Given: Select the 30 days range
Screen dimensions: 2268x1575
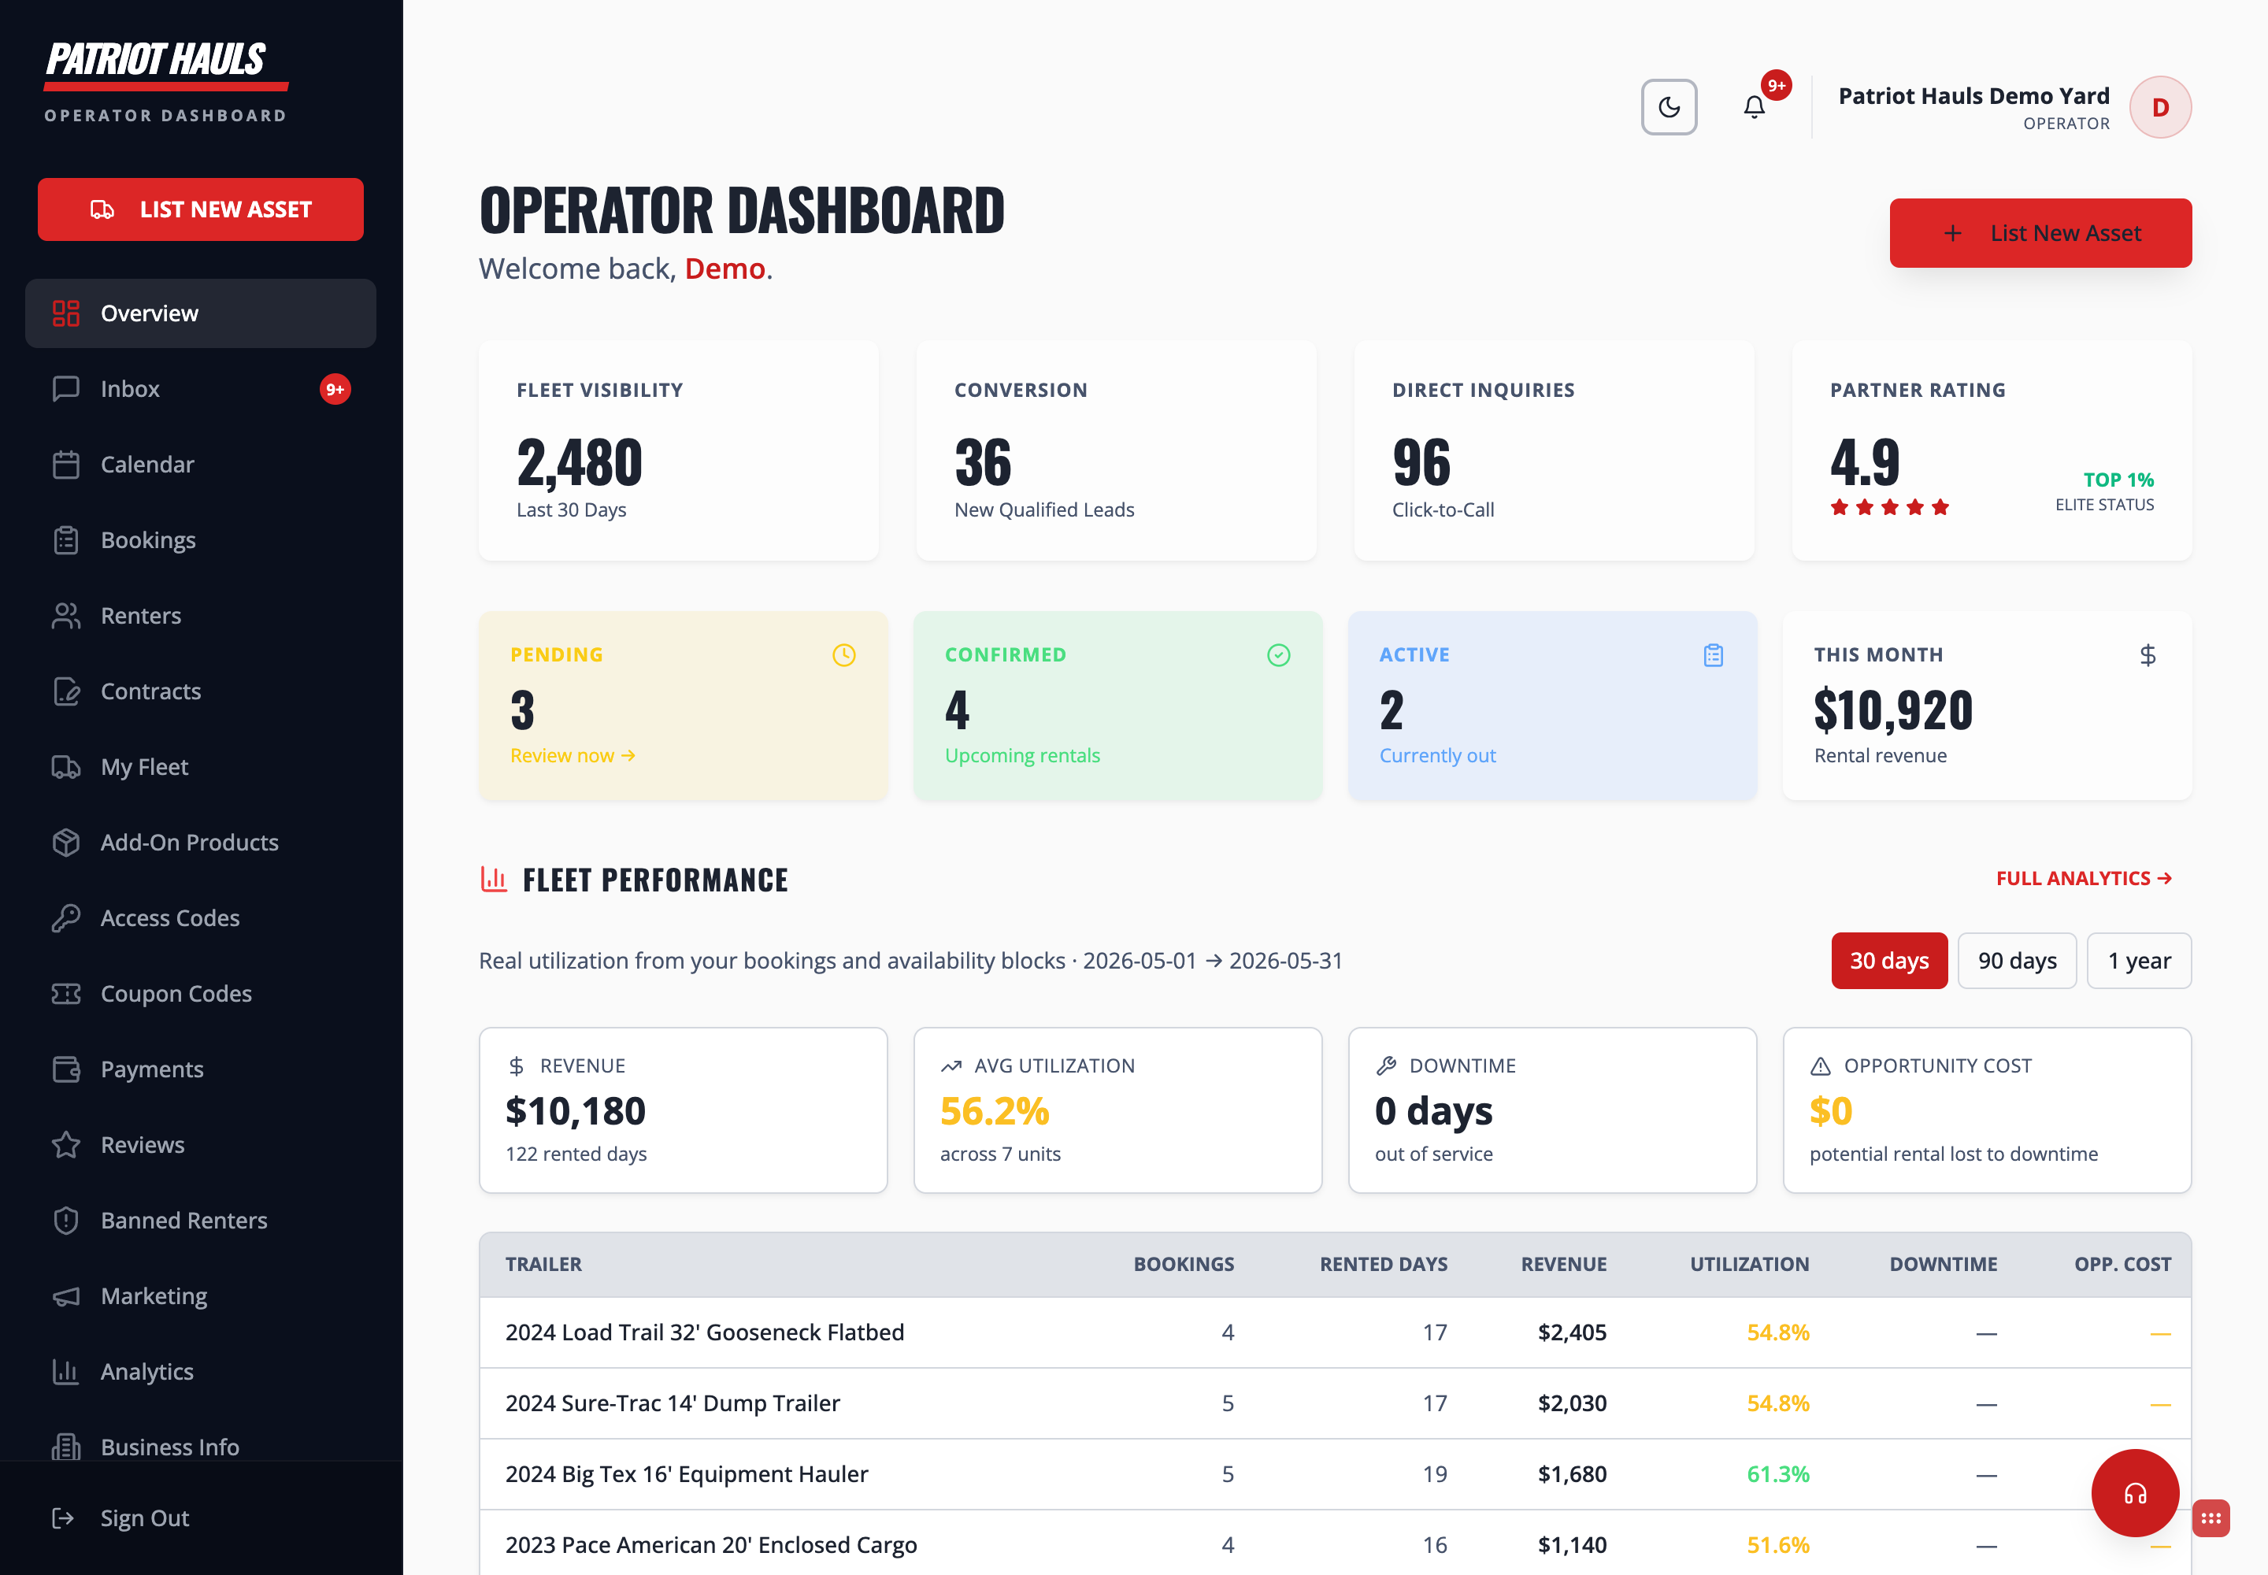Looking at the screenshot, I should click(1889, 962).
